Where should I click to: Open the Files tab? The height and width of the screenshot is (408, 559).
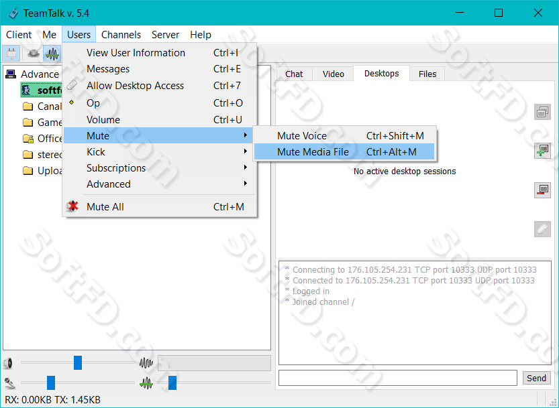pyautogui.click(x=427, y=74)
